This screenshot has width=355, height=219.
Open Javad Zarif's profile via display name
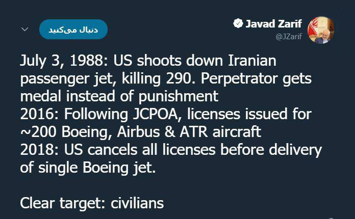273,24
